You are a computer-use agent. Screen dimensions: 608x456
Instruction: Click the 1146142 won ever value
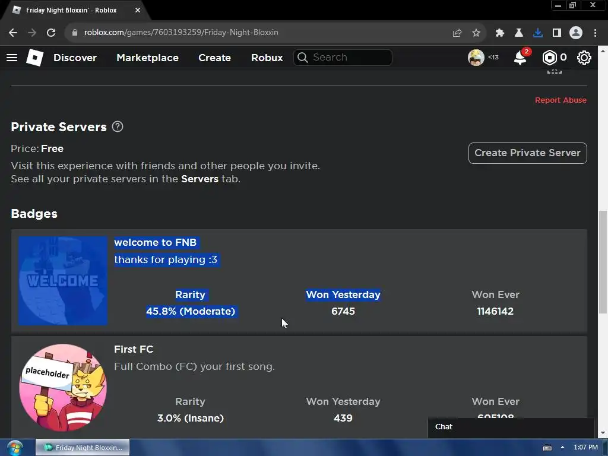pos(495,311)
